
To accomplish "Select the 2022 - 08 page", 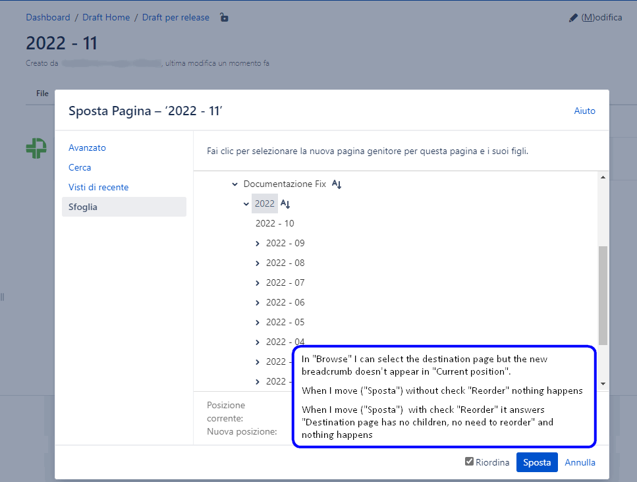I will tap(285, 263).
